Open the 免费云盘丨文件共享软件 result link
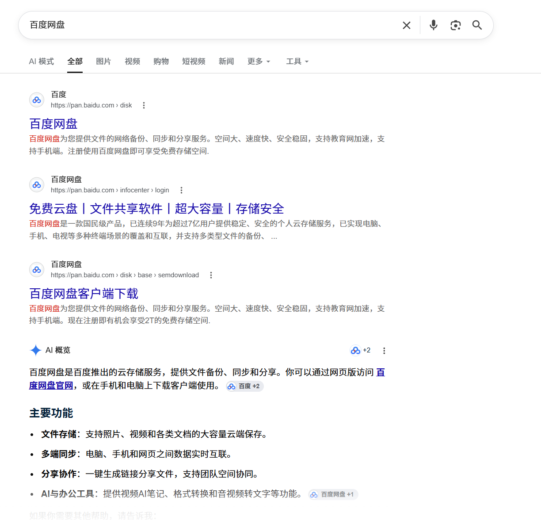 click(156, 209)
